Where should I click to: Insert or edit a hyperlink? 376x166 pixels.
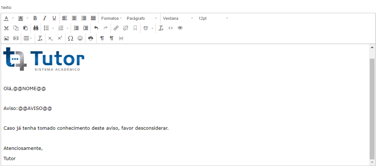tap(116, 28)
